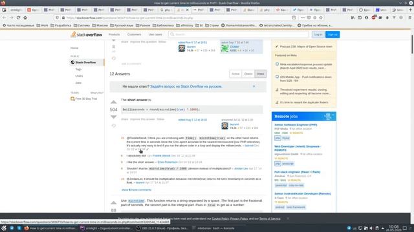
Task: Open the library icon in Firefox toolbar
Action: coord(353,17)
